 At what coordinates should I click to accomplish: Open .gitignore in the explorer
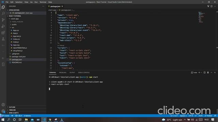point(27,54)
